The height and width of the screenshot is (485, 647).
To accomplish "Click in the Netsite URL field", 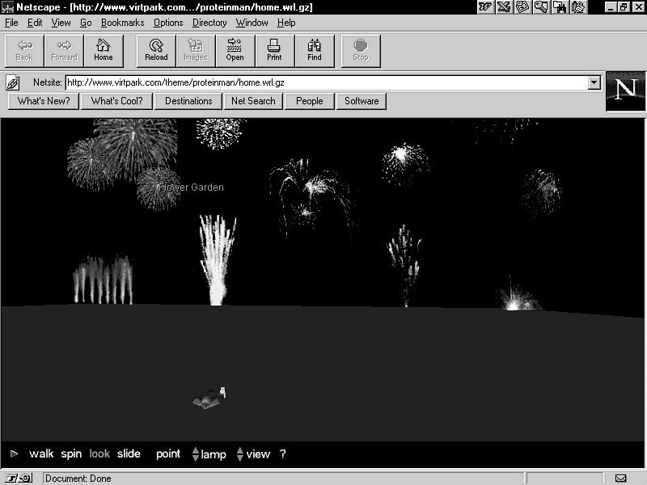I will pos(323,82).
